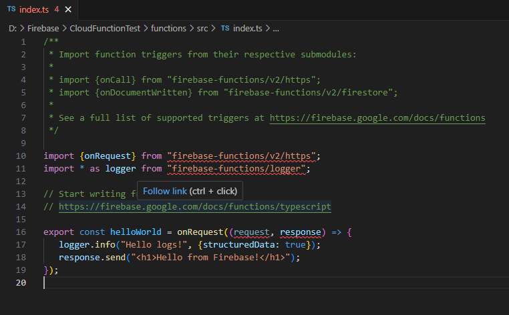Click Follow link in the hover tooltip
Screen dimensions: 509x315
click(165, 191)
